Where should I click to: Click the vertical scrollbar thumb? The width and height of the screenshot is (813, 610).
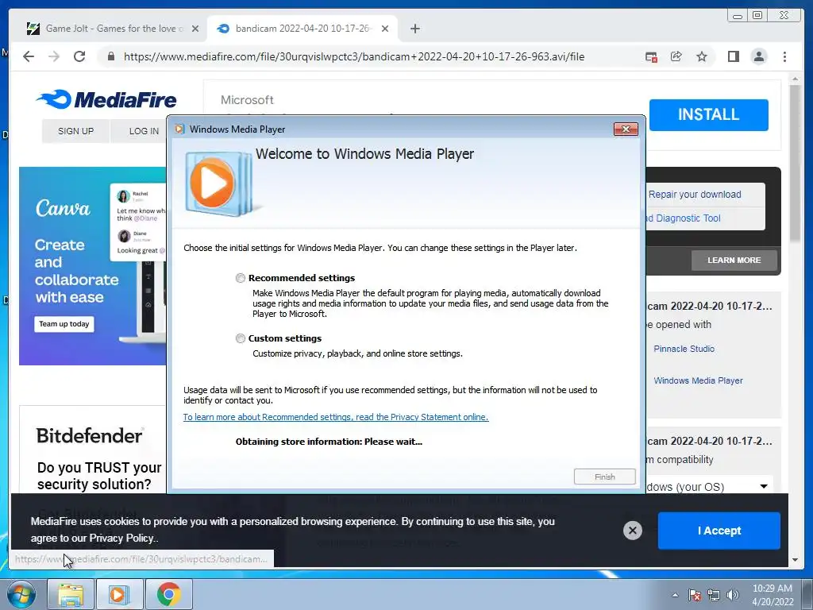click(x=795, y=162)
